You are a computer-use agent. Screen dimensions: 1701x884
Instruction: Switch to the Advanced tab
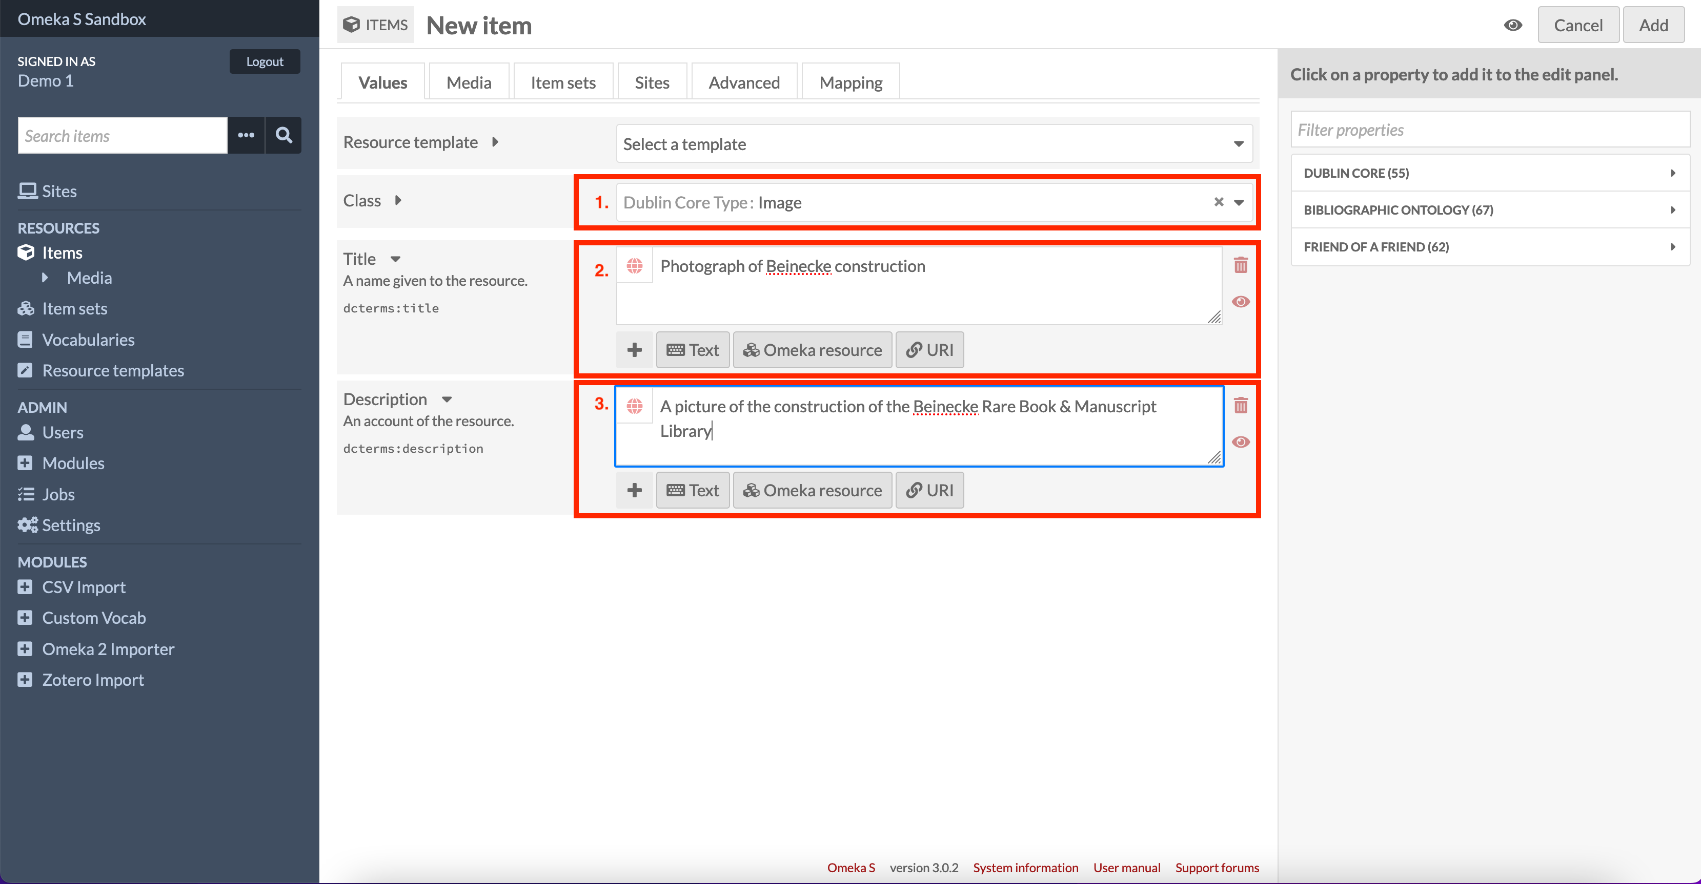(x=744, y=82)
